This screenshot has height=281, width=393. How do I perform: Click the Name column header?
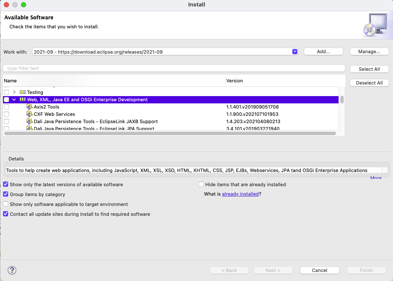click(x=114, y=81)
